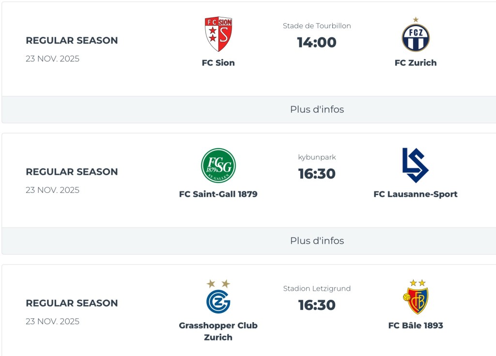Expand Plus d'infos for Sion vs Zurich
496x356 pixels.
pyautogui.click(x=317, y=109)
